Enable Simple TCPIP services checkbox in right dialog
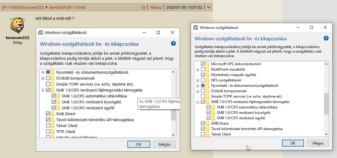The height and width of the screenshot is (158, 337). tap(203, 96)
